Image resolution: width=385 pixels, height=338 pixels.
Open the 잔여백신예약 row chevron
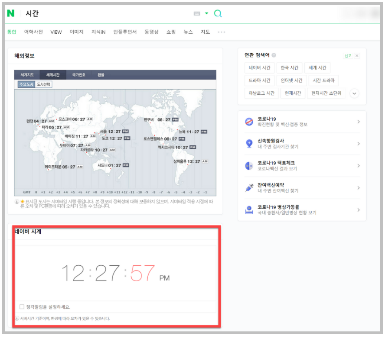pyautogui.click(x=359, y=188)
